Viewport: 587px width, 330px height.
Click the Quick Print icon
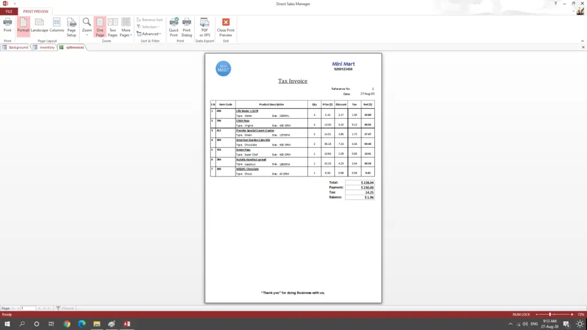(174, 25)
